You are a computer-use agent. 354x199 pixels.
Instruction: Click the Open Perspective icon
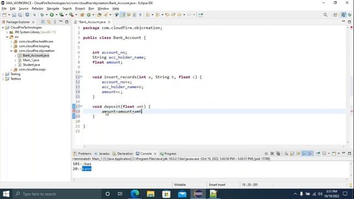(335, 15)
